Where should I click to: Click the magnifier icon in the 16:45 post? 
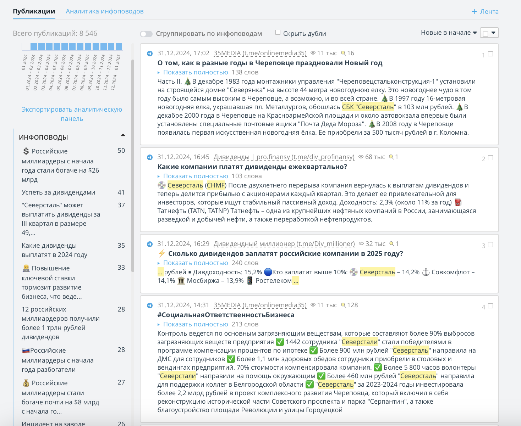pyautogui.click(x=391, y=157)
